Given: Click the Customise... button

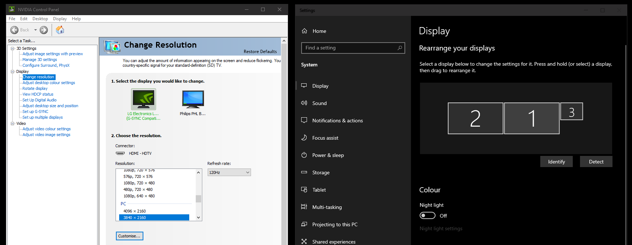Looking at the screenshot, I should point(130,236).
